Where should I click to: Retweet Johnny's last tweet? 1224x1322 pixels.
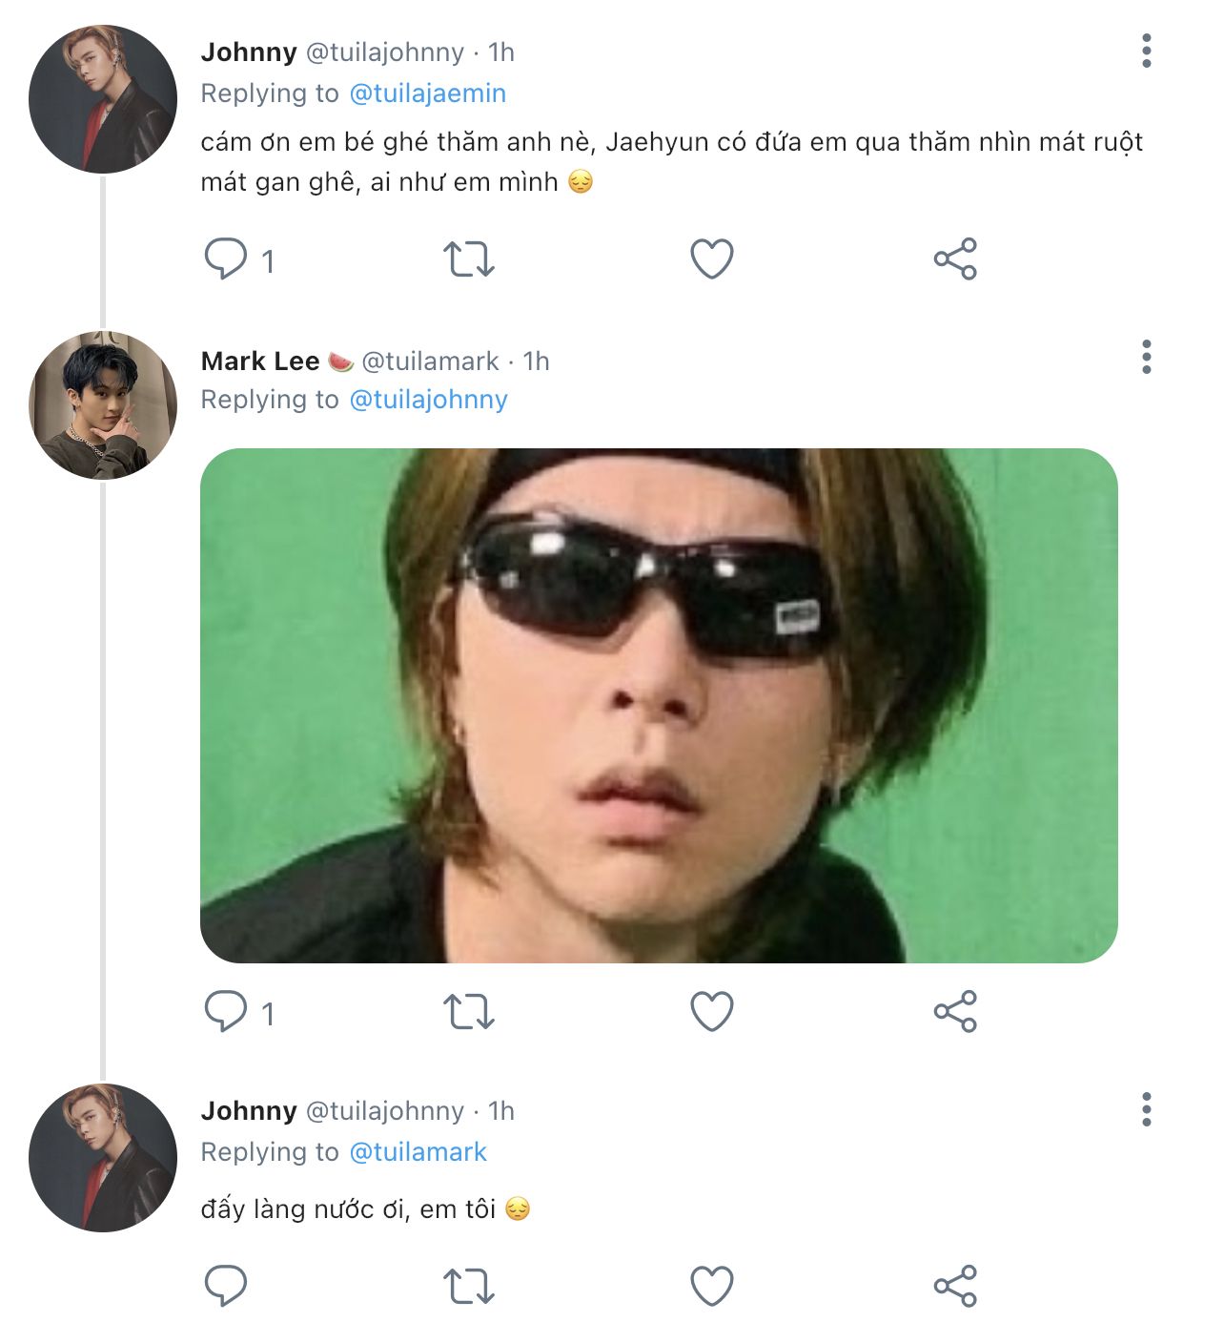click(x=468, y=1286)
